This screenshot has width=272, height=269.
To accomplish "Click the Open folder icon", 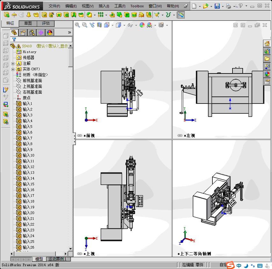I will pos(205,6).
